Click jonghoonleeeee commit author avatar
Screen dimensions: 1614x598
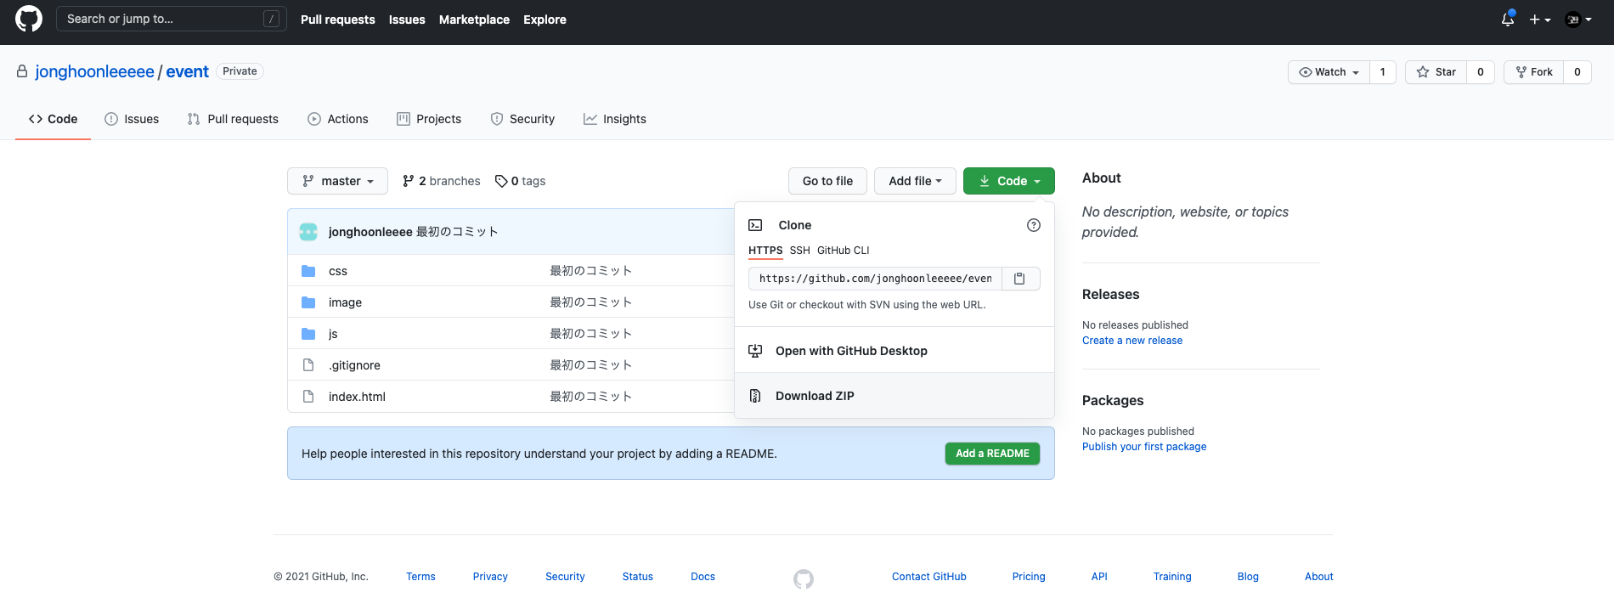[308, 232]
